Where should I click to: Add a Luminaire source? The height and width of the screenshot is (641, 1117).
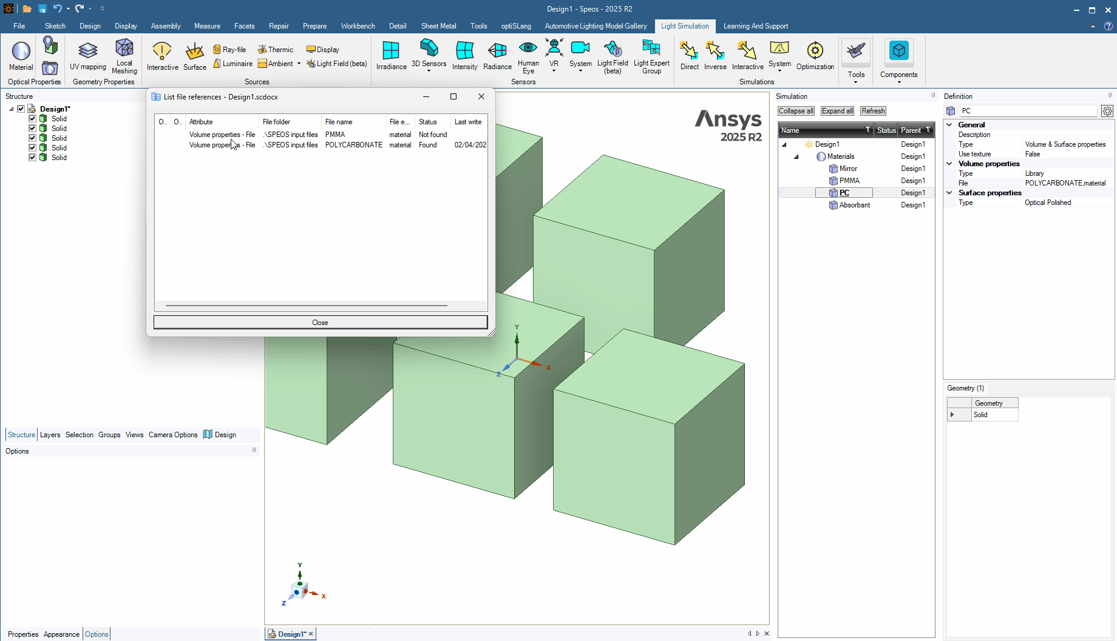[233, 64]
